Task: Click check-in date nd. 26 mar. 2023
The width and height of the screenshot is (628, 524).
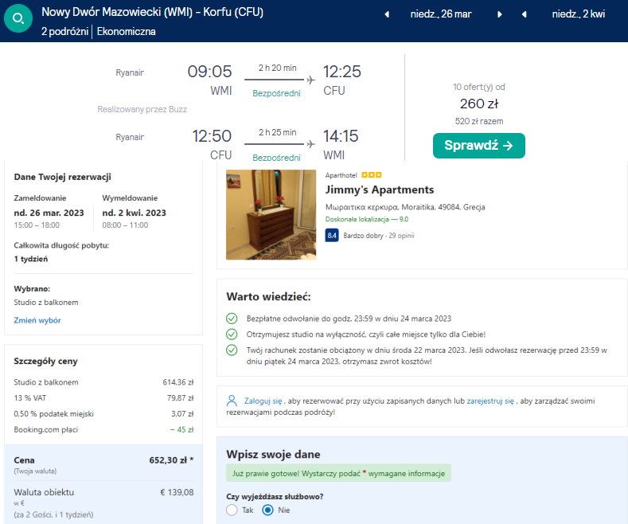Action: click(x=49, y=213)
